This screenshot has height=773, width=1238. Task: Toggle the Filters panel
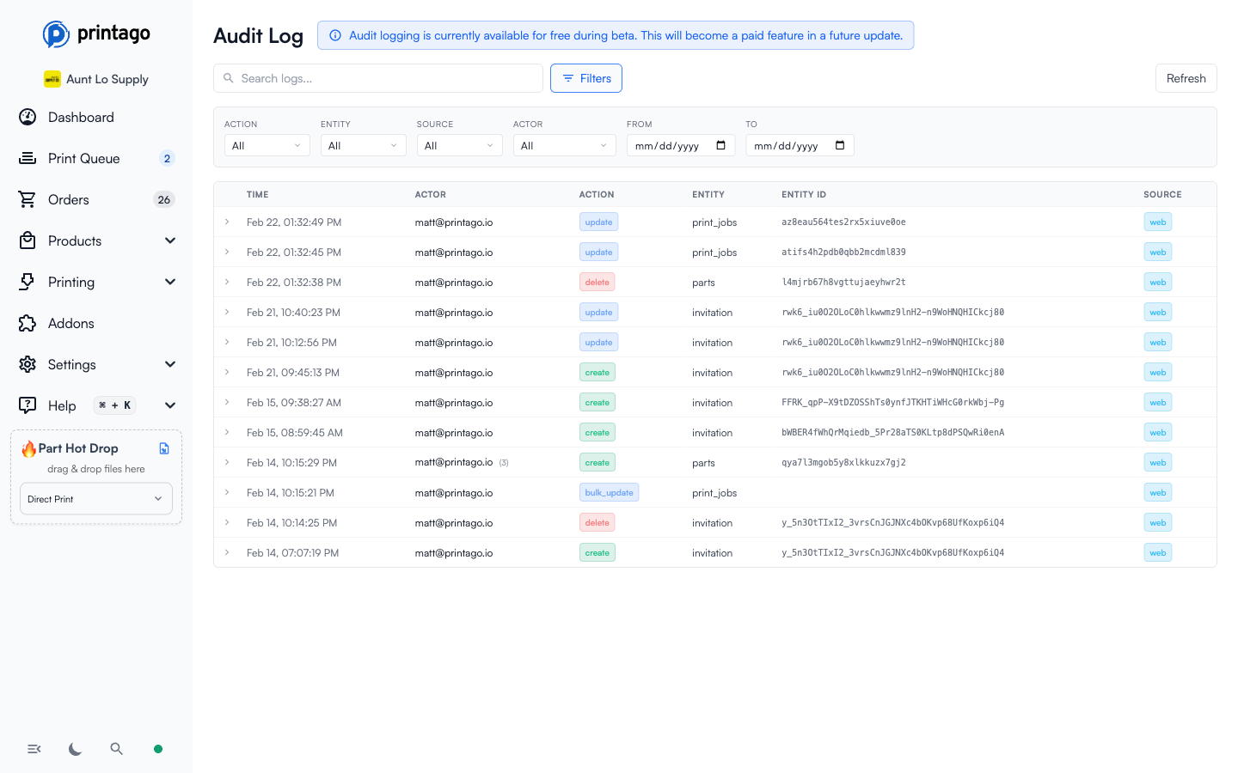[585, 77]
